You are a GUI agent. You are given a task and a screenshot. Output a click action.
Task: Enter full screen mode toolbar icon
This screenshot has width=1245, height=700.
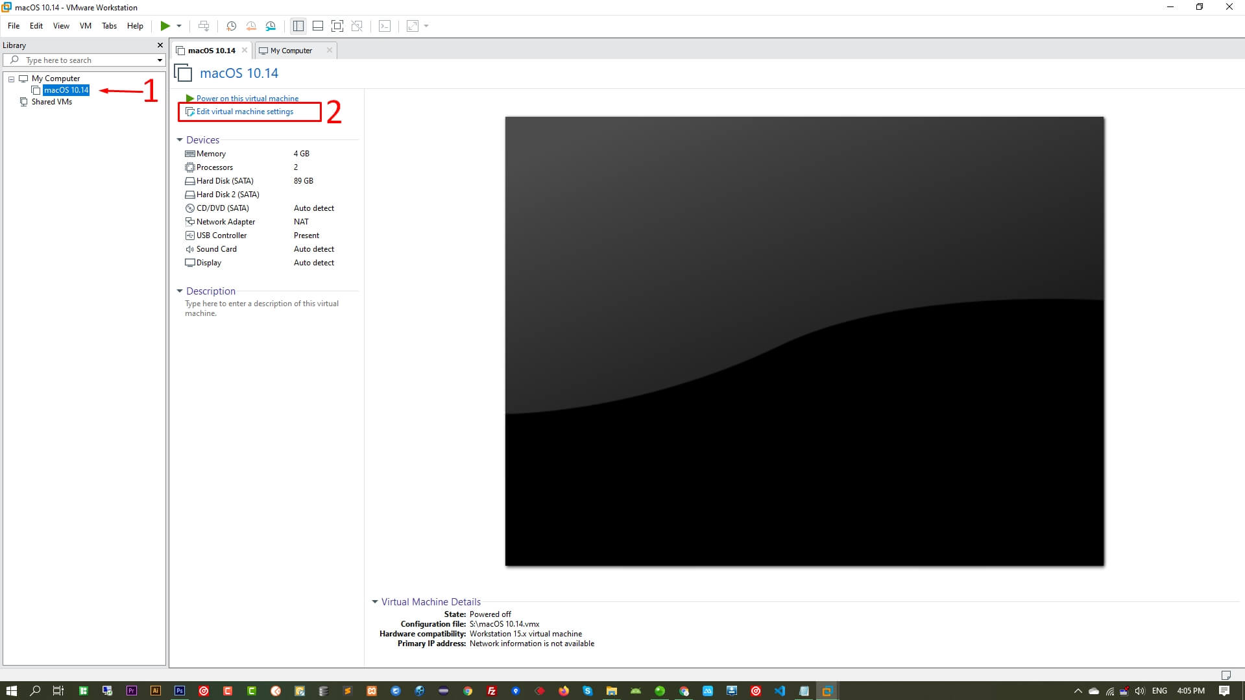click(337, 26)
